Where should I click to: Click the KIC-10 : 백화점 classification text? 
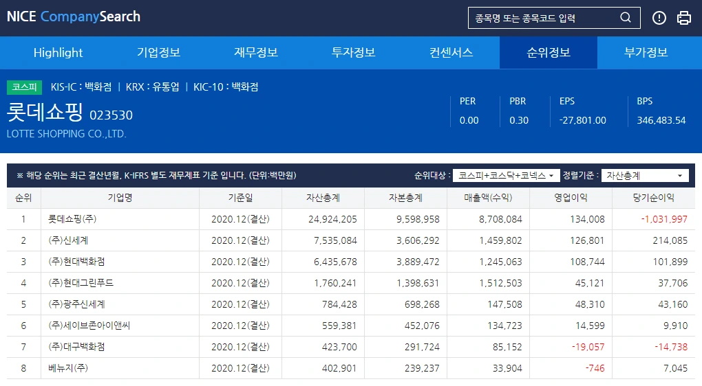coord(226,87)
